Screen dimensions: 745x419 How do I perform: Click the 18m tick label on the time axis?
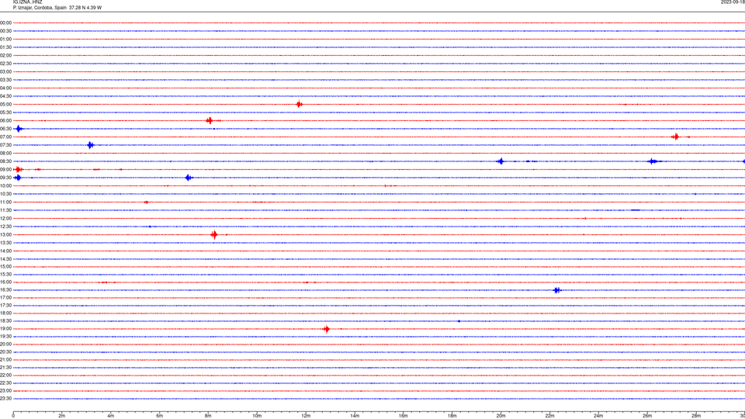pyautogui.click(x=452, y=416)
